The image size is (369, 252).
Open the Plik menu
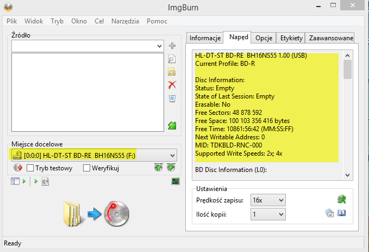click(12, 21)
